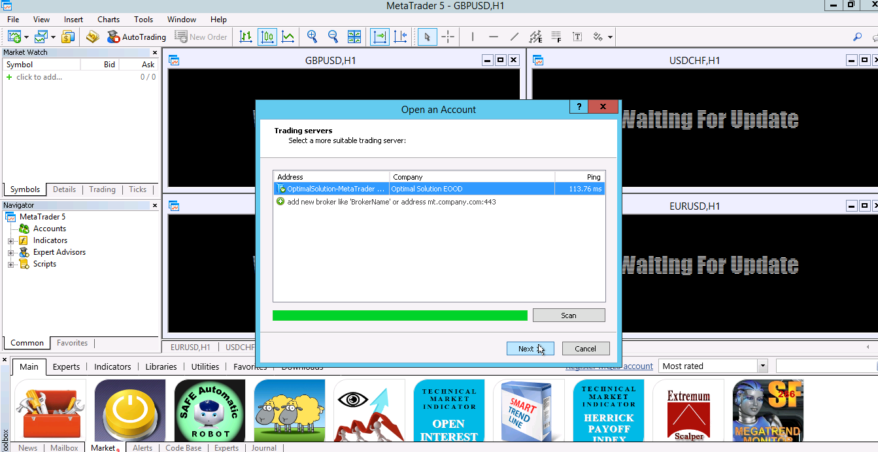
Task: Close the Market Watch panel
Action: point(155,53)
